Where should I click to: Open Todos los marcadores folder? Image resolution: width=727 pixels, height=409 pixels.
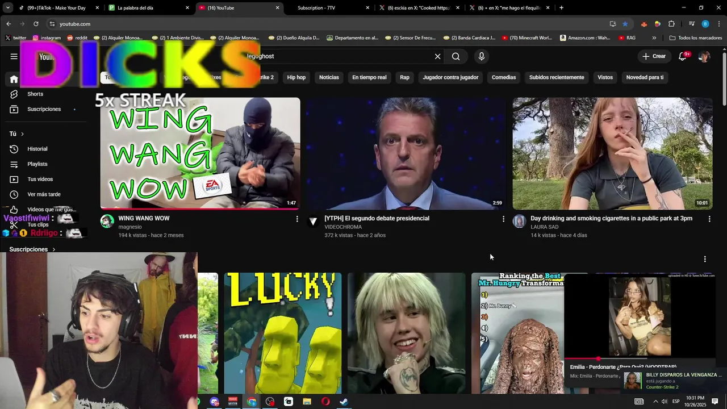(x=696, y=38)
